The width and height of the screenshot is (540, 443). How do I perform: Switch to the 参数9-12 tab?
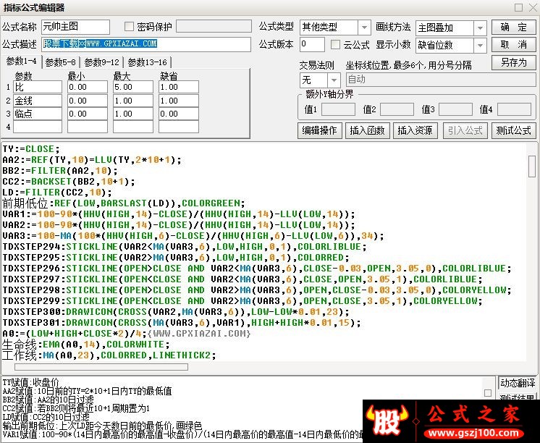tap(101, 62)
